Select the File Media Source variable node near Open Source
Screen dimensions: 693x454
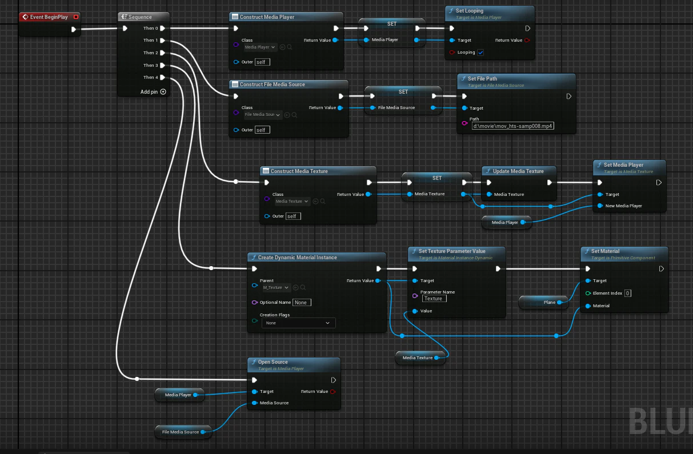183,432
